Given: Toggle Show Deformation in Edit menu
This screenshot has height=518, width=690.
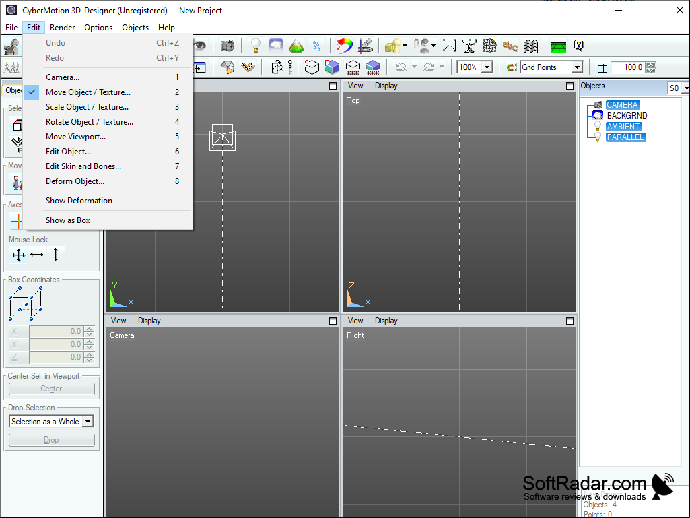Looking at the screenshot, I should pos(108,201).
